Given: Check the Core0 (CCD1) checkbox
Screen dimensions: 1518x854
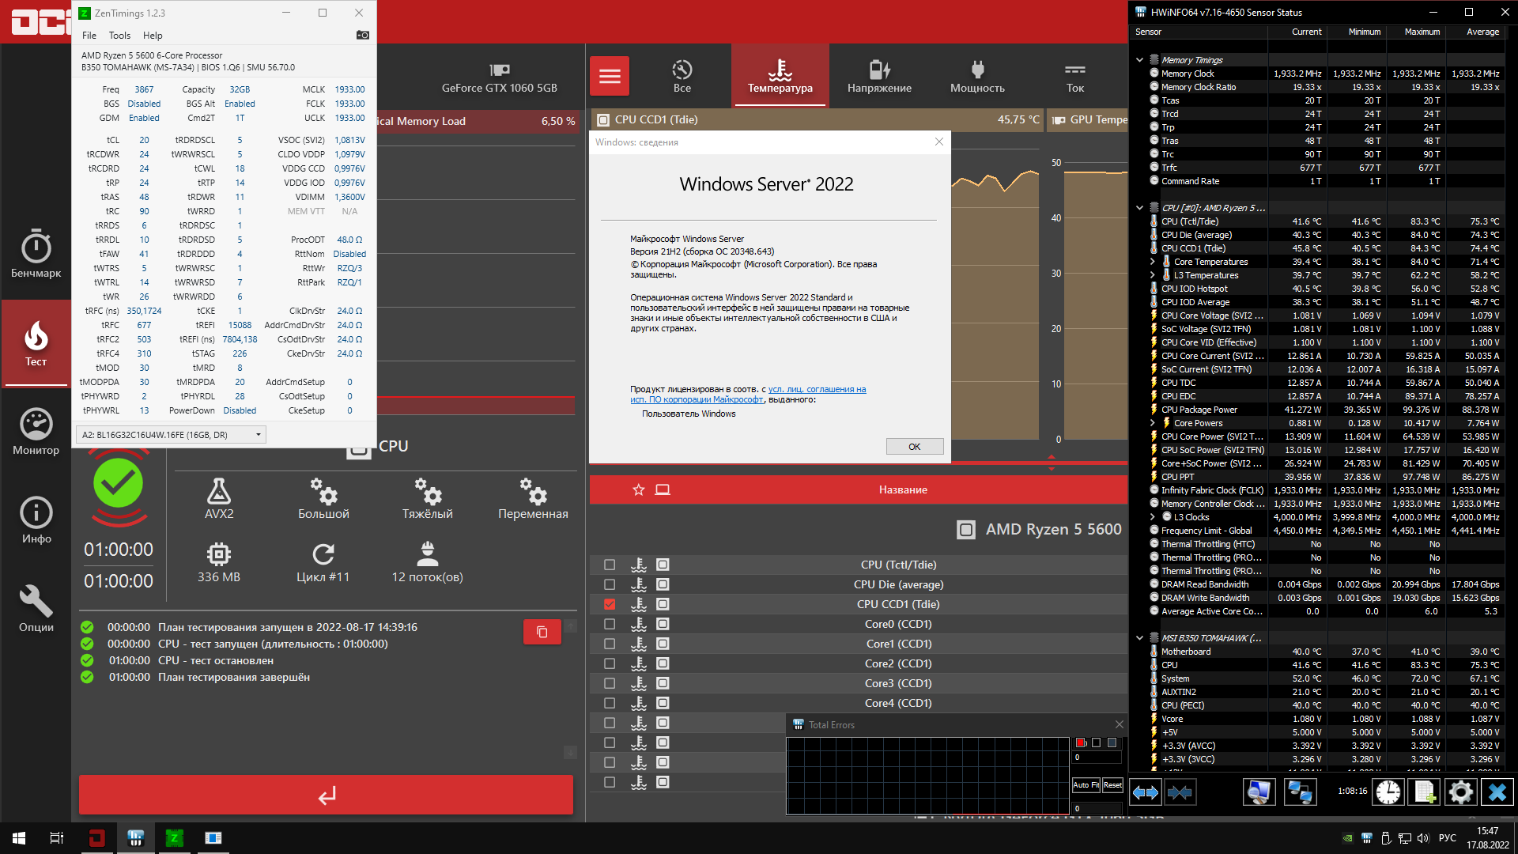Looking at the screenshot, I should click(x=610, y=624).
